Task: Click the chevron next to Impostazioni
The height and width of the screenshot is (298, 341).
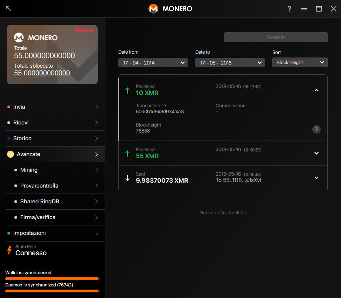Action: pyautogui.click(x=97, y=233)
